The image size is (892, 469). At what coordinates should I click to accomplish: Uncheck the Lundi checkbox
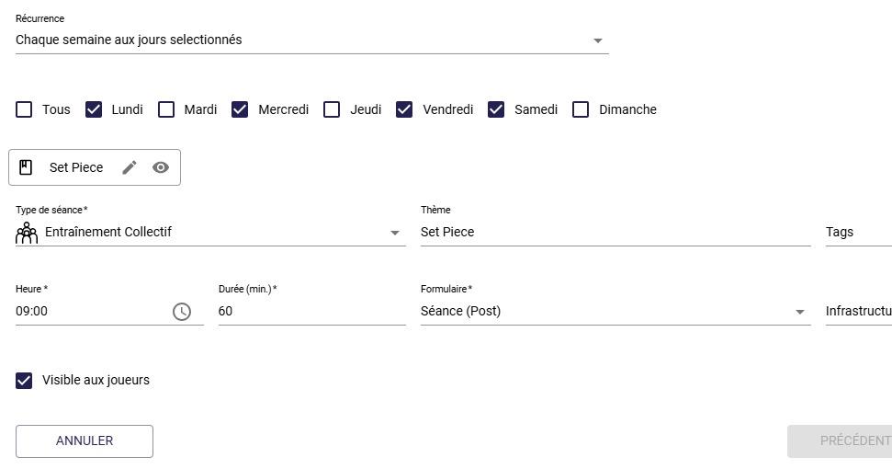pos(94,109)
